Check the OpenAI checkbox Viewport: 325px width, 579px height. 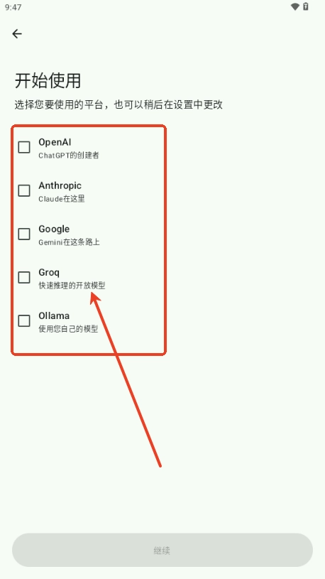point(24,147)
